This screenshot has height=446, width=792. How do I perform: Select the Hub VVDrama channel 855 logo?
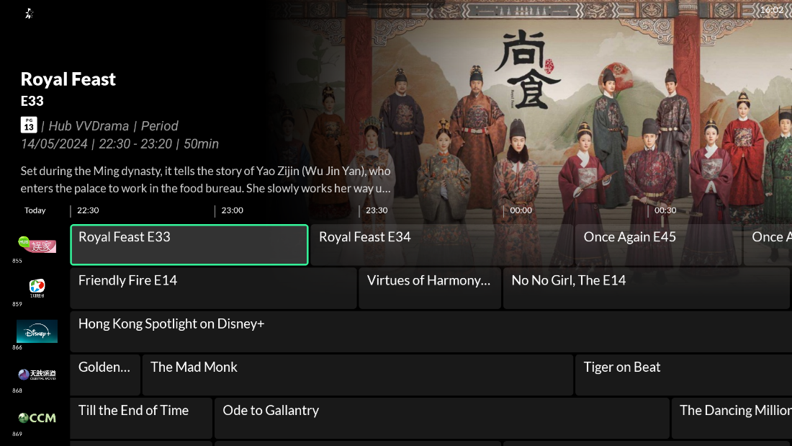pyautogui.click(x=37, y=244)
